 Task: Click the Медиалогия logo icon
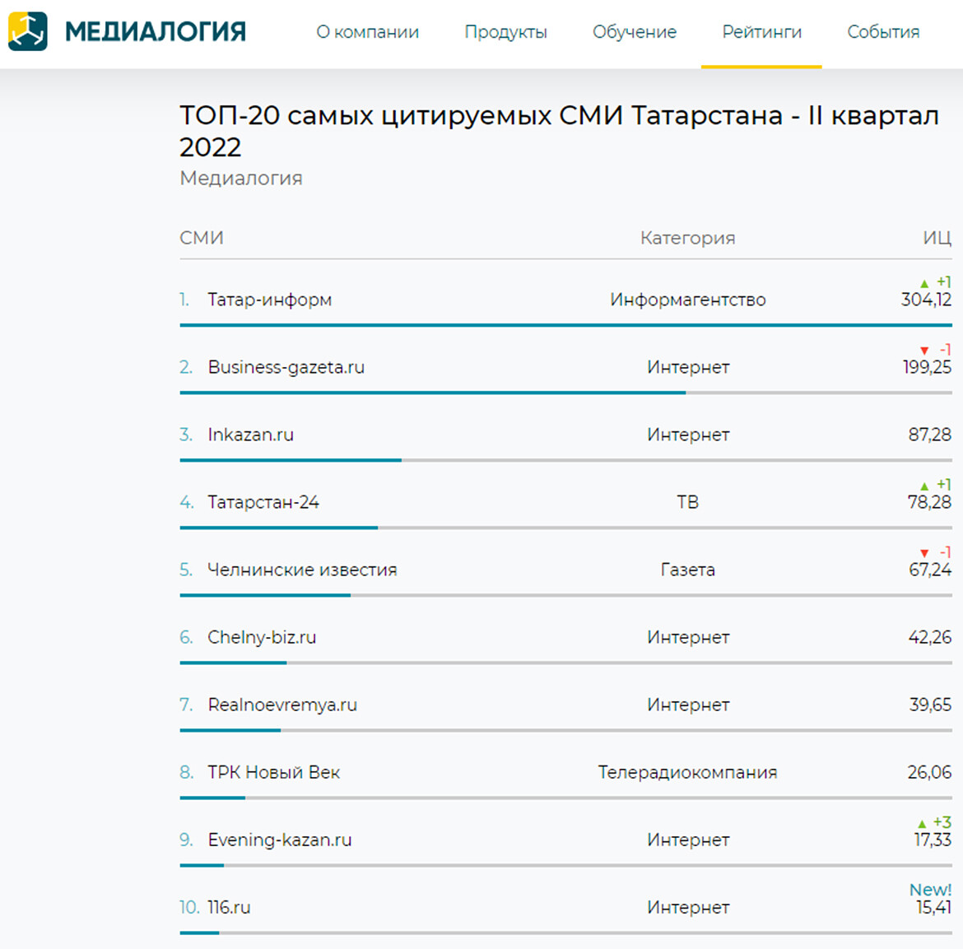(28, 32)
